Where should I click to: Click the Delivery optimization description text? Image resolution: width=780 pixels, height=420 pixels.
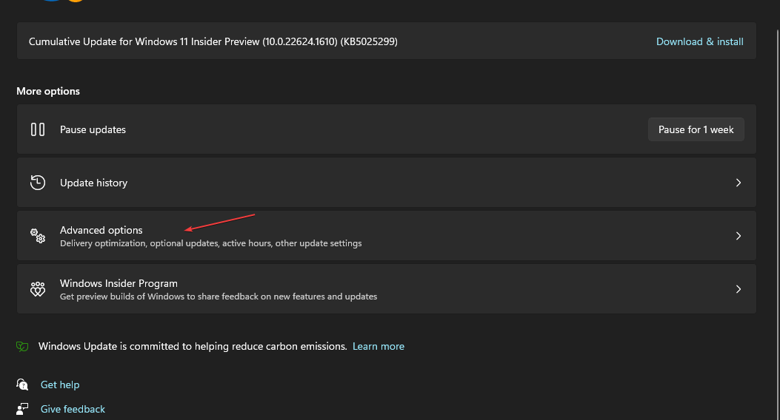coord(210,243)
